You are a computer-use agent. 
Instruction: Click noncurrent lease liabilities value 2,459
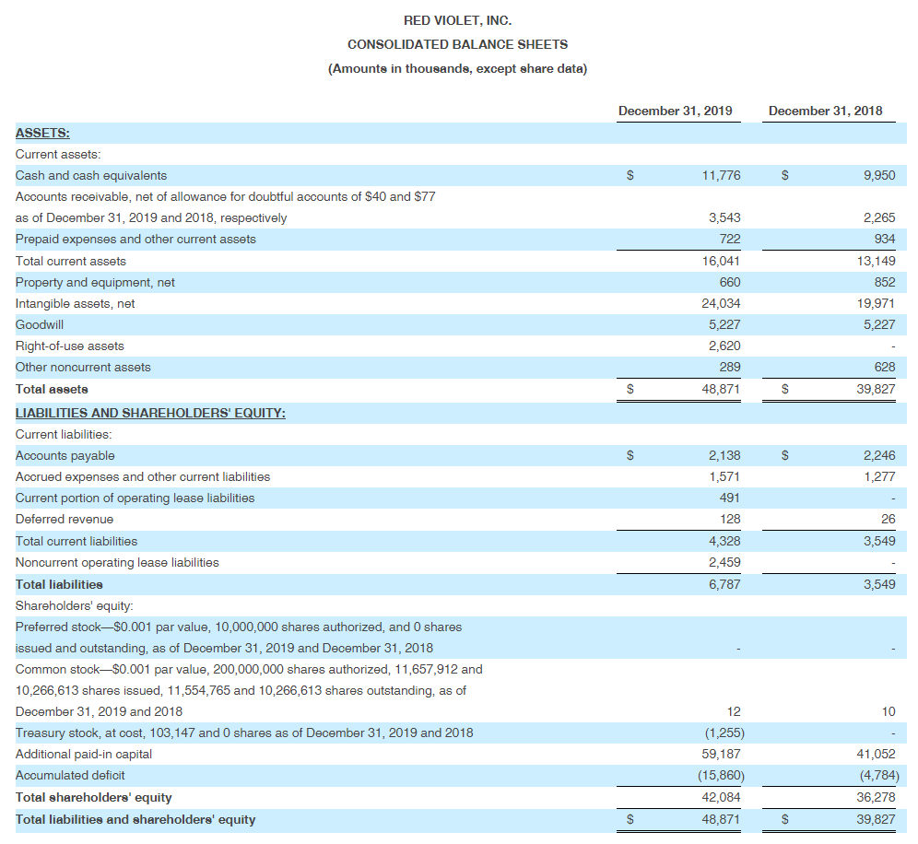coord(724,562)
